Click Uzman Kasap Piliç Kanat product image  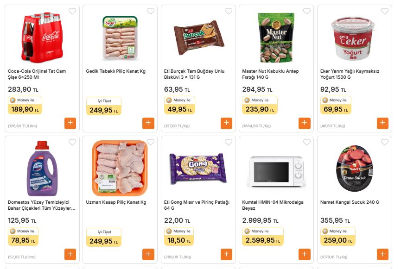pos(120,168)
